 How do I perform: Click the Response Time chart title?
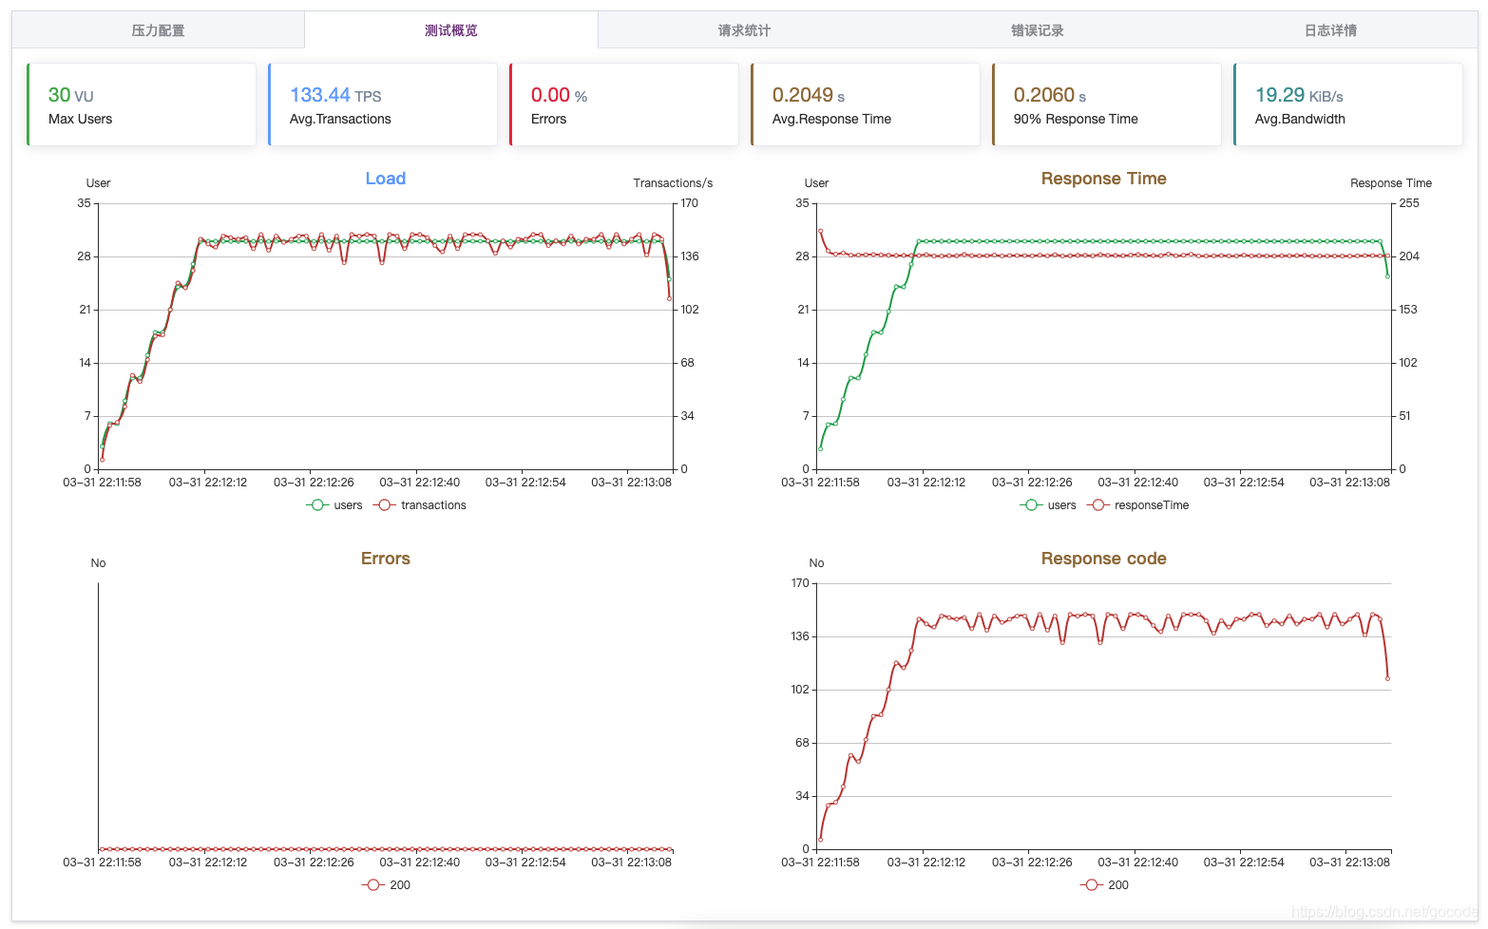1104,179
